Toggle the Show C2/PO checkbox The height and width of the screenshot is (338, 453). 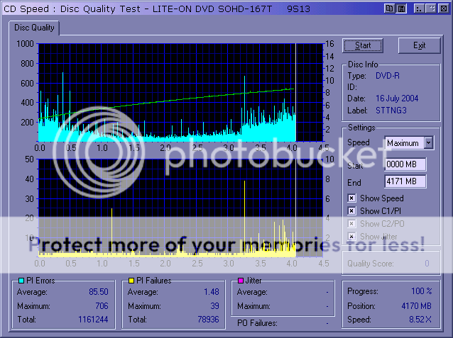[x=351, y=224]
